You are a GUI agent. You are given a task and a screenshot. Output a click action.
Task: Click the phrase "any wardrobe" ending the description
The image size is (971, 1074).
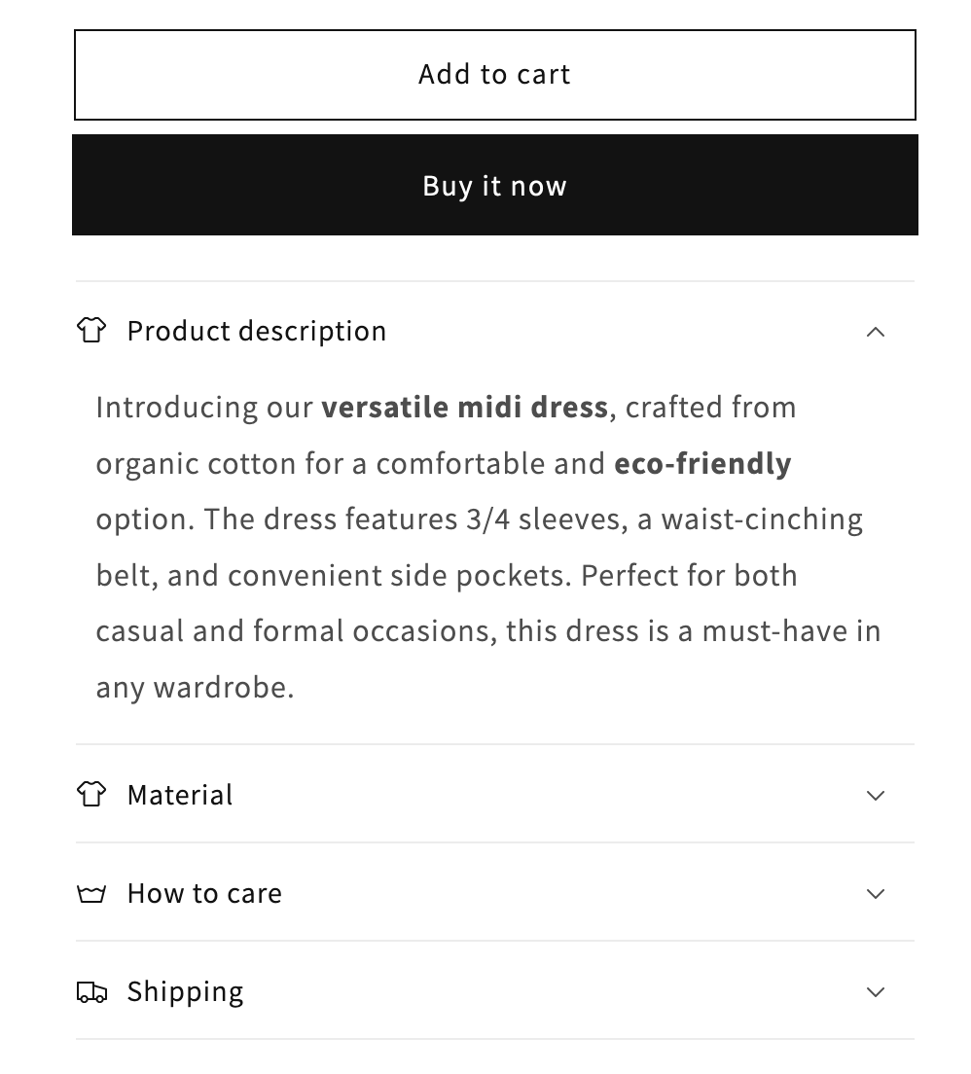click(x=194, y=687)
